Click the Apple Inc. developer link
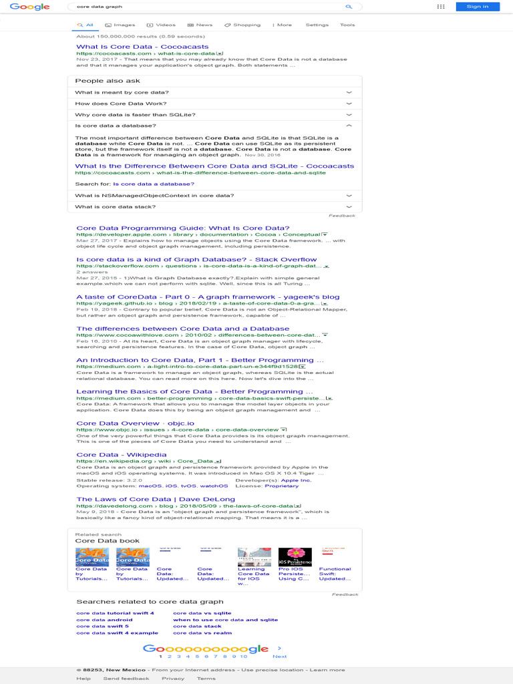Screen dimensions: 513x684 [x=296, y=480]
